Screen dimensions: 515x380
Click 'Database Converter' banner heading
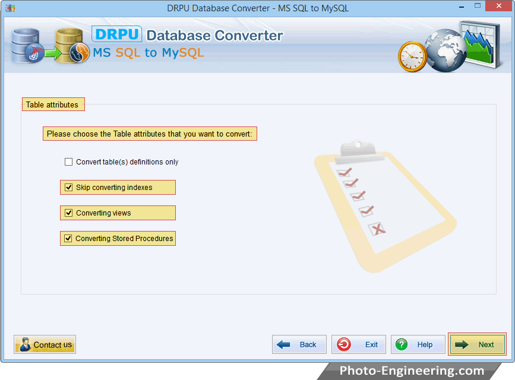coord(214,36)
